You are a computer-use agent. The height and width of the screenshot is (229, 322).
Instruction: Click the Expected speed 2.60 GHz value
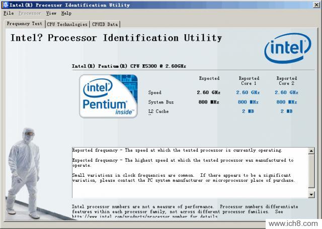[x=209, y=92]
